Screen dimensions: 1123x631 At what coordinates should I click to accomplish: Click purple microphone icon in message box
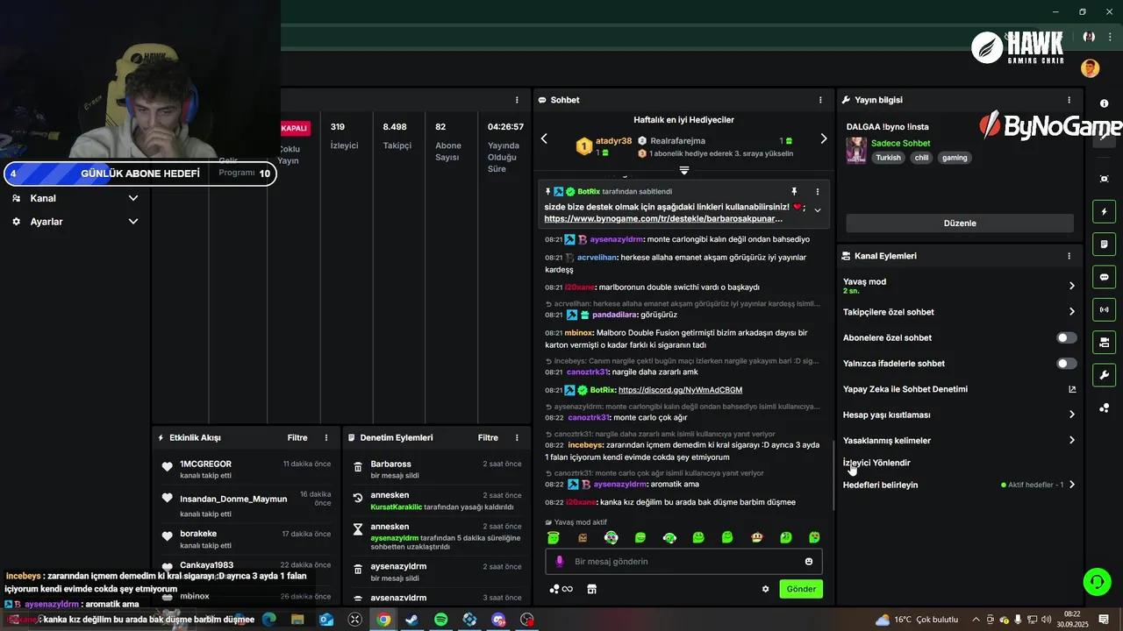[x=560, y=562]
